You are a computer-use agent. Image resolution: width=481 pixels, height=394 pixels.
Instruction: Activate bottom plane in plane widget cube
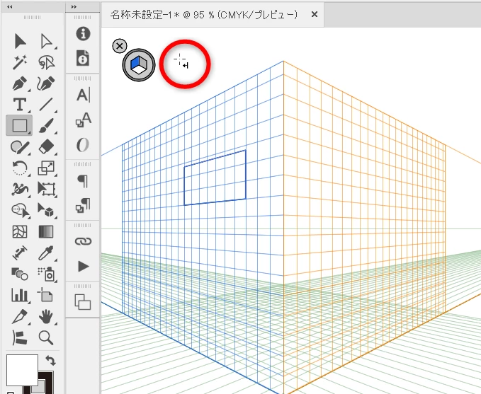click(x=139, y=70)
